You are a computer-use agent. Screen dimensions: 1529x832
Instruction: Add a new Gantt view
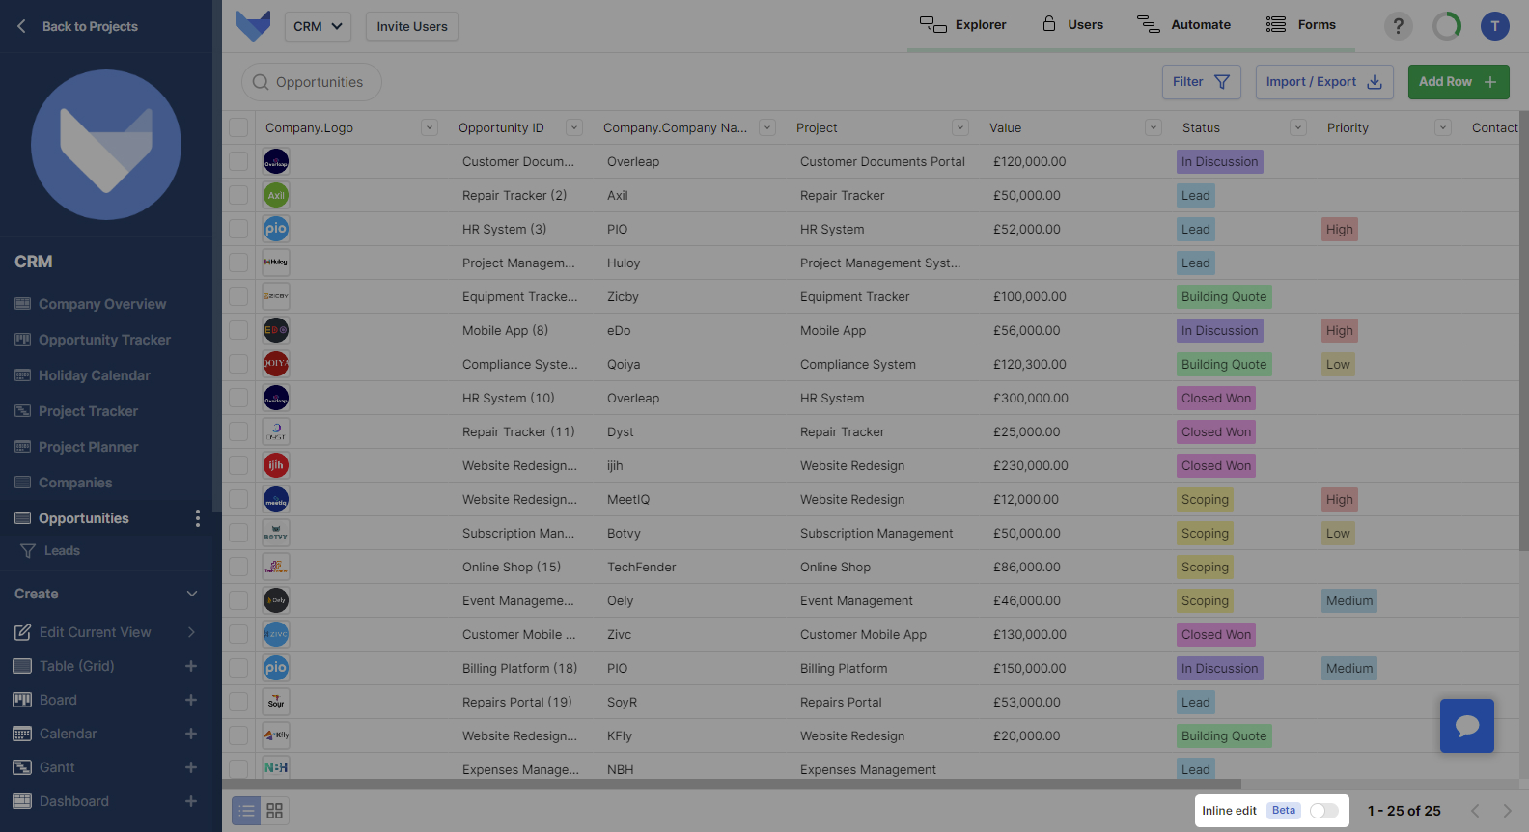191,767
